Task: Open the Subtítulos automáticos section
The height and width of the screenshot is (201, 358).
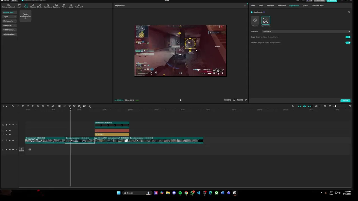Action: [9, 30]
